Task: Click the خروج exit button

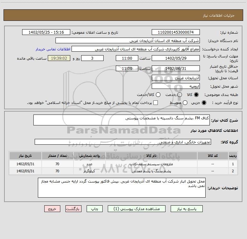Action: (x=52, y=209)
